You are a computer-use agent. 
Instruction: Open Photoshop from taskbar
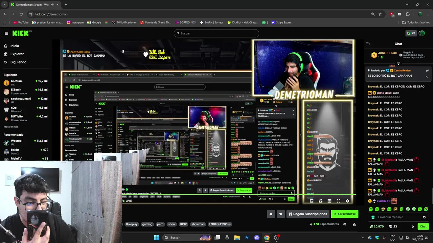[247, 238]
